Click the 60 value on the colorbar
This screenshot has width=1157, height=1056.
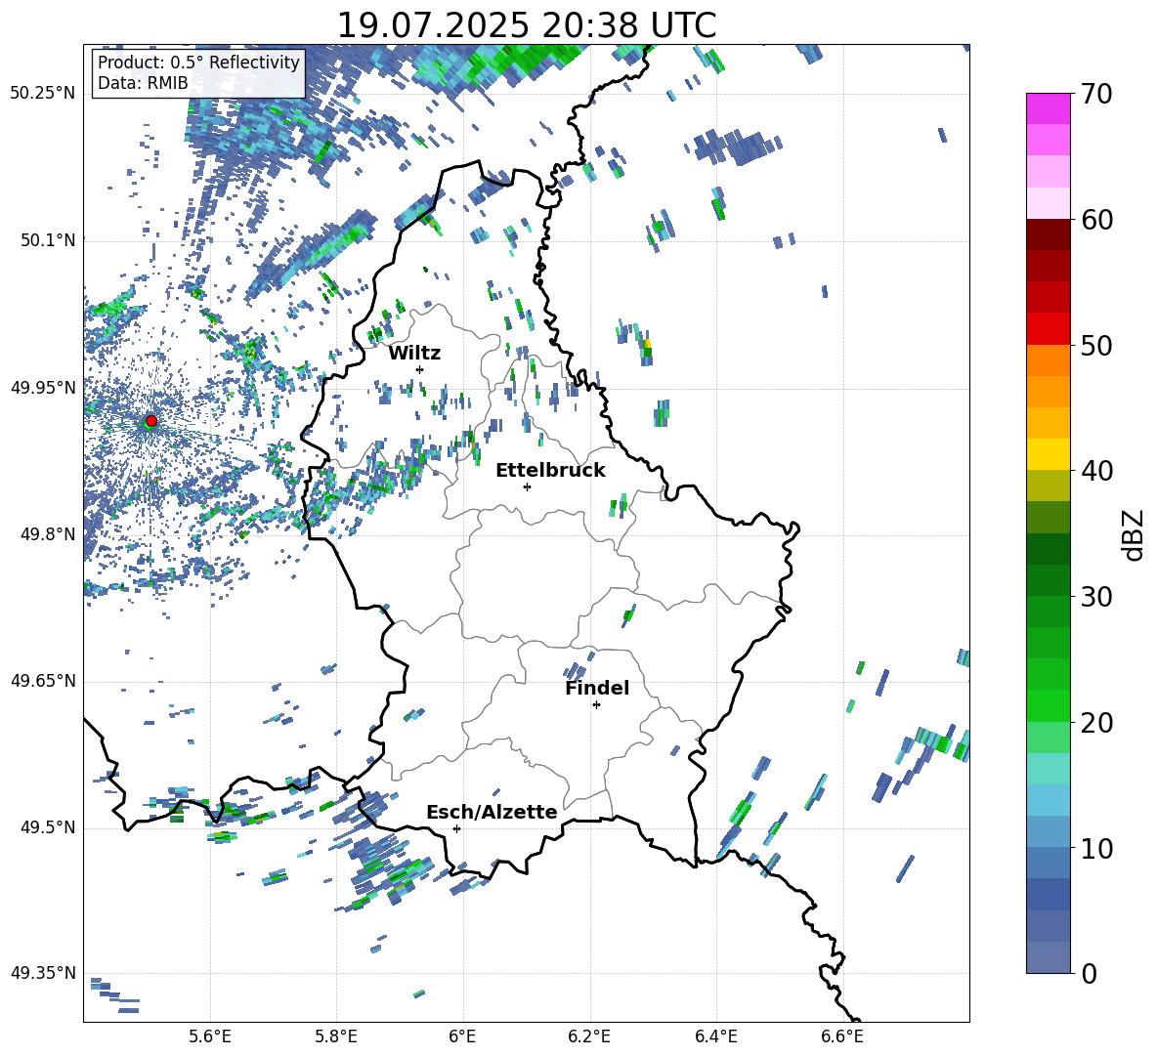pos(1096,220)
